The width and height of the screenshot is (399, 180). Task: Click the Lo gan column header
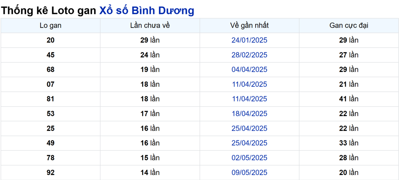pos(51,26)
